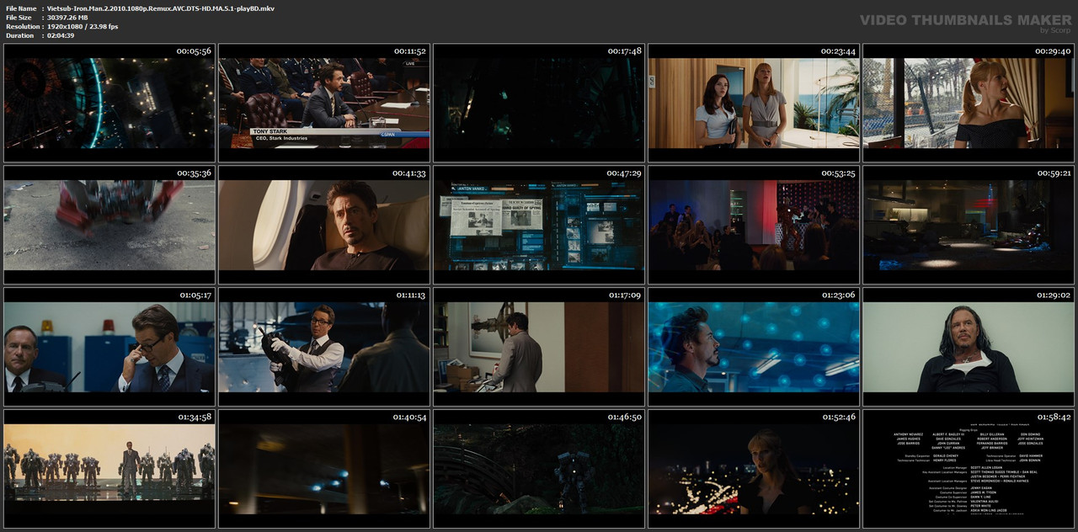Select the drone stage thumbnail at 01:34:58
The height and width of the screenshot is (532, 1078).
(109, 469)
